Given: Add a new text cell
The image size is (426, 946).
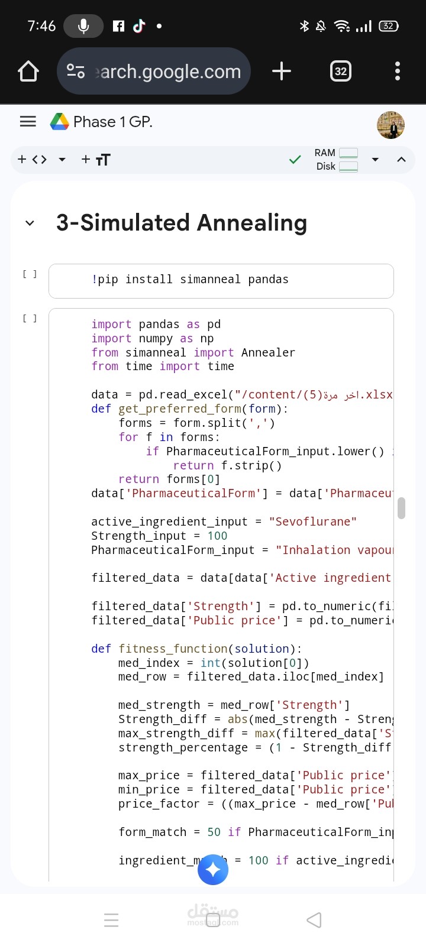Looking at the screenshot, I should click(95, 160).
